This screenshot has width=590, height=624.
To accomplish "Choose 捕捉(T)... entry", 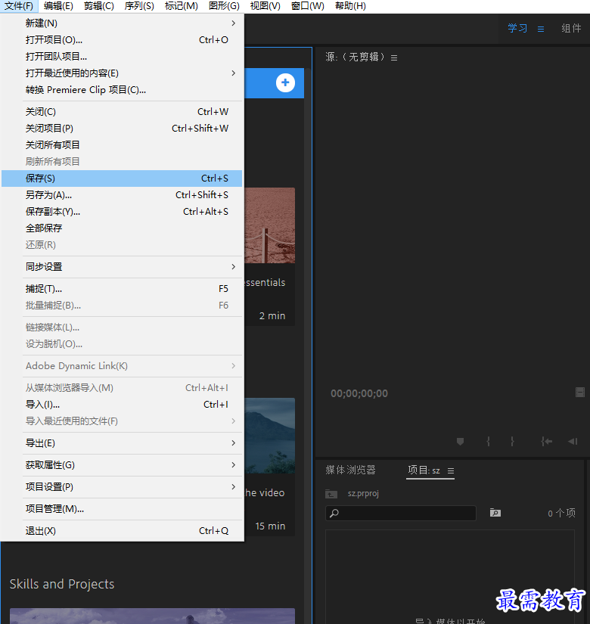I will coord(122,289).
